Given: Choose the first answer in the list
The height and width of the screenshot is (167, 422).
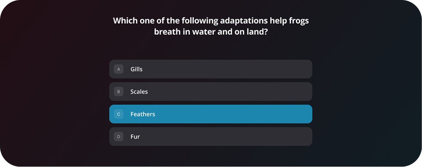Looking at the screenshot, I should [210, 69].
